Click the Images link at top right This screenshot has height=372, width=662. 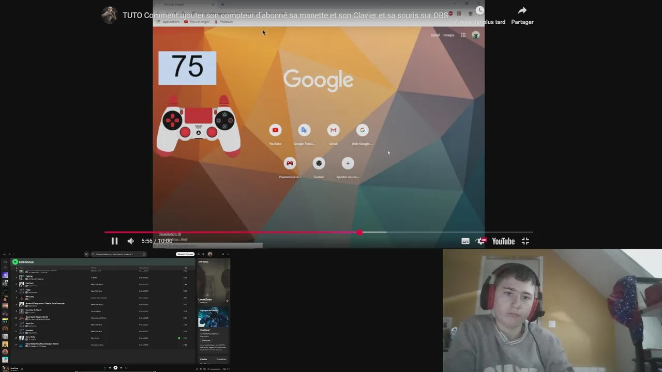(449, 35)
